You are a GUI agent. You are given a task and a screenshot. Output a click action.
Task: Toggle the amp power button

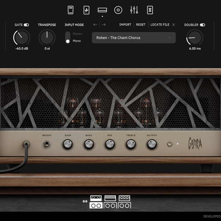click(x=170, y=144)
